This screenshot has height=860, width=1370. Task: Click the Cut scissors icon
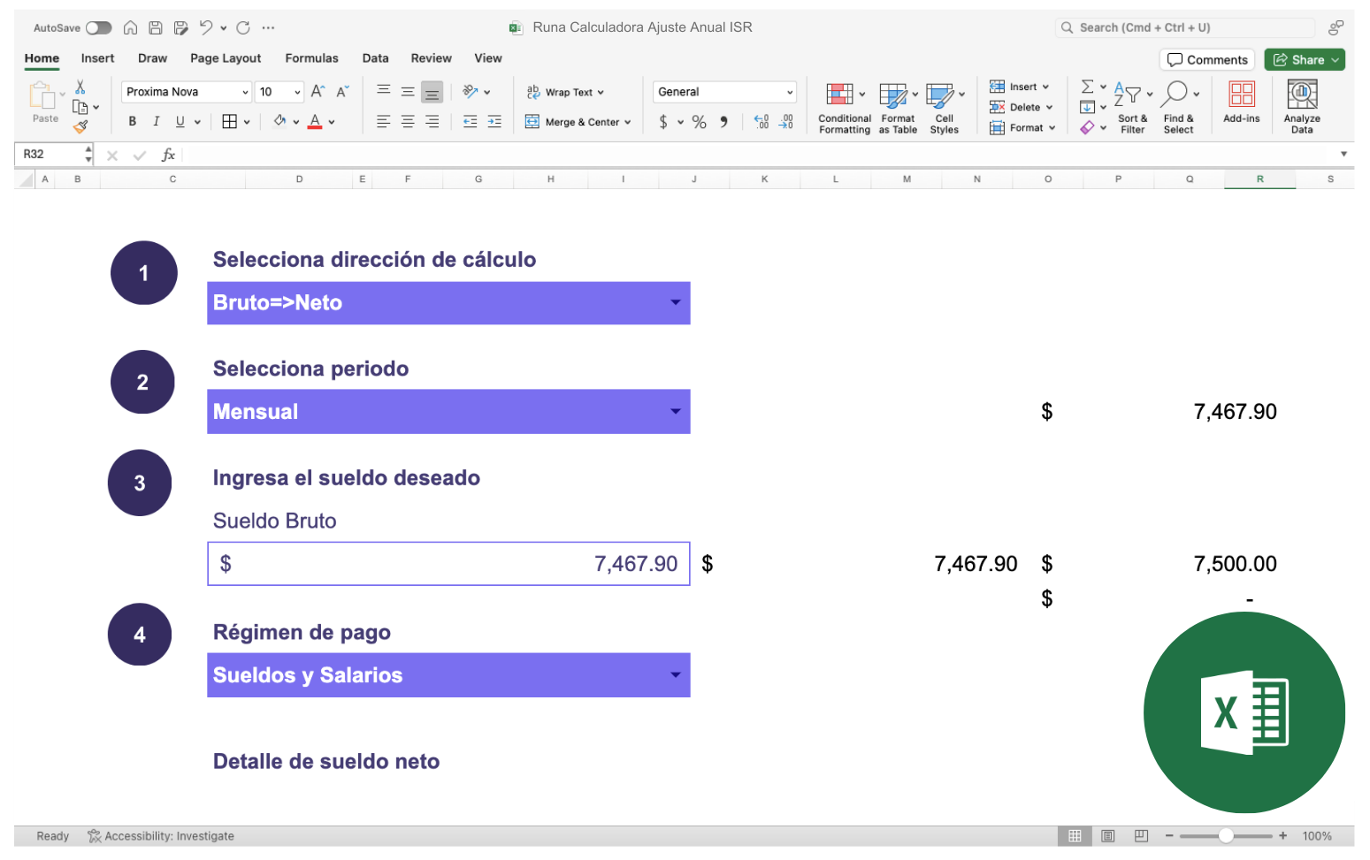coord(80,87)
